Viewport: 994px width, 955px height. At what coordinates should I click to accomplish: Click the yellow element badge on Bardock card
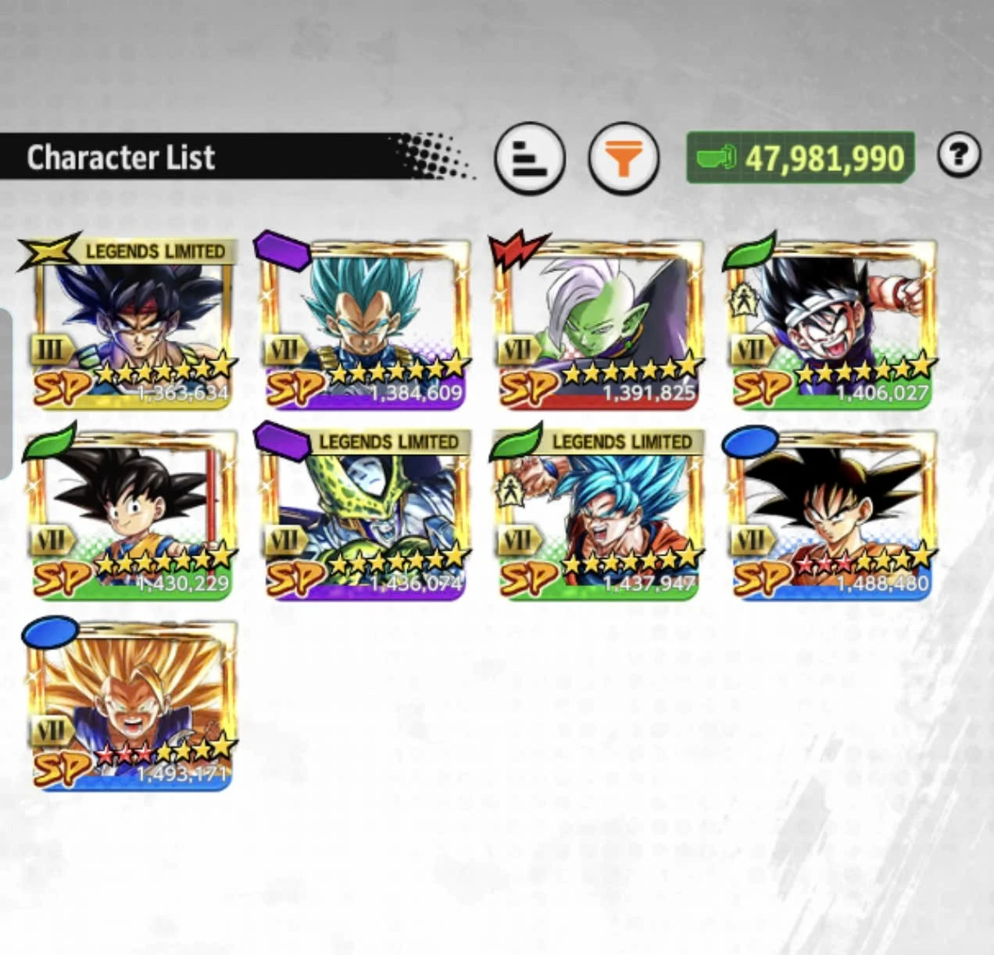pyautogui.click(x=50, y=250)
